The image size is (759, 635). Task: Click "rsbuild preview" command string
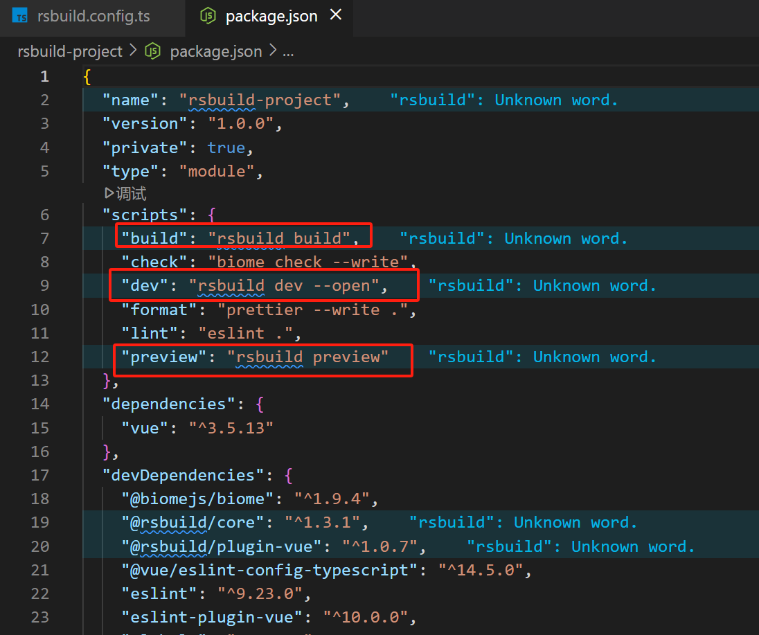pos(308,357)
